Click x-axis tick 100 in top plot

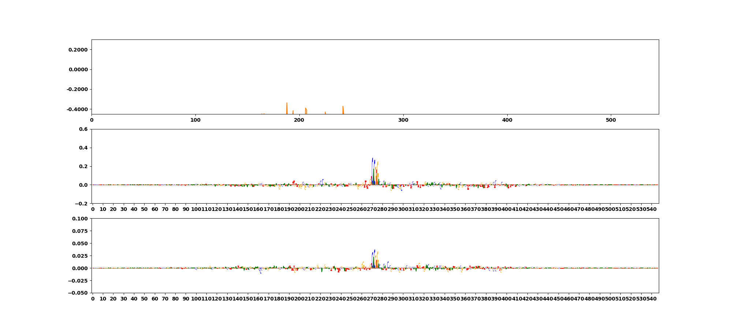pos(195,120)
